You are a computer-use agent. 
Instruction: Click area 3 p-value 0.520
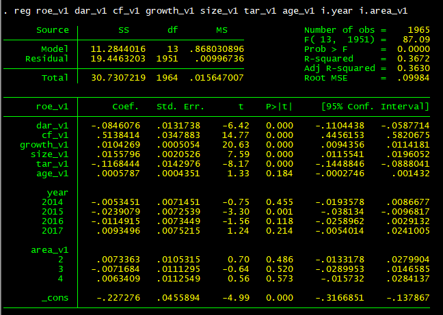(x=279, y=269)
